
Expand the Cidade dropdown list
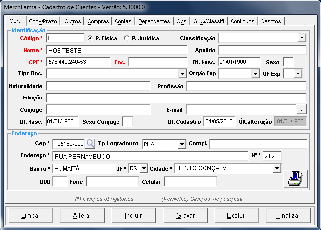pos(277,168)
